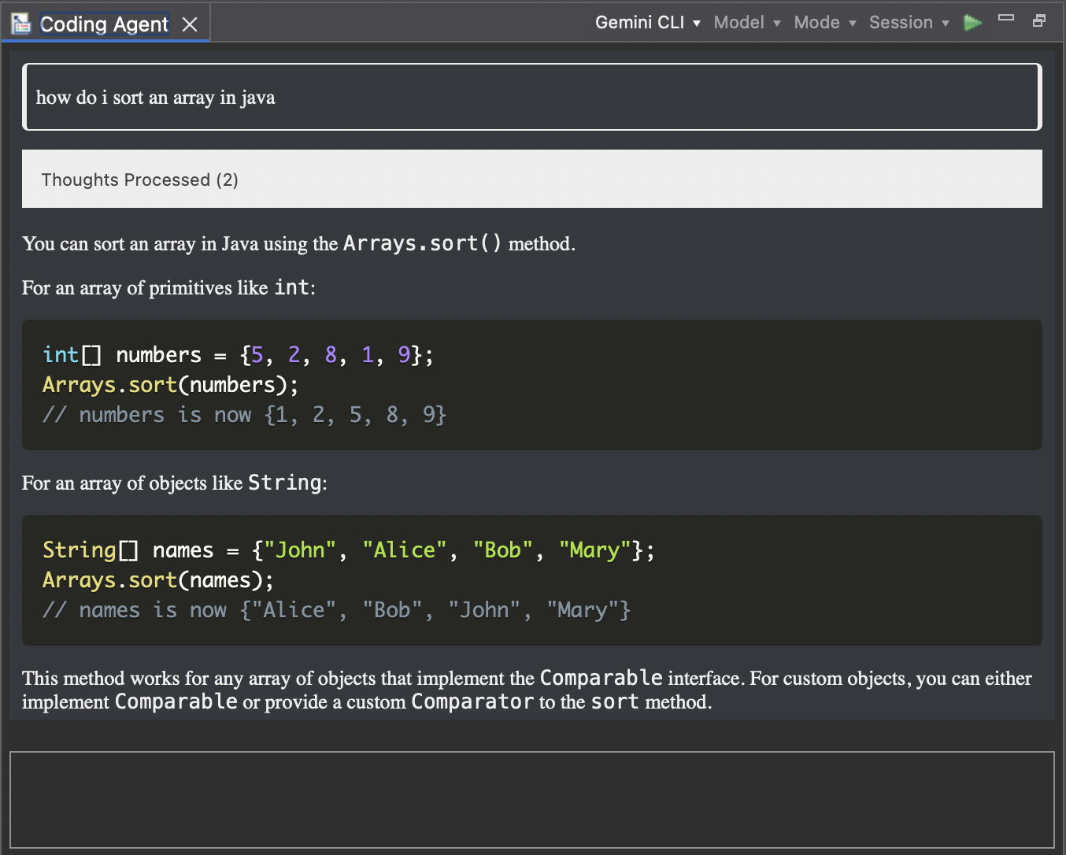
Task: Minimize the Coding Agent view
Action: pyautogui.click(x=1006, y=17)
